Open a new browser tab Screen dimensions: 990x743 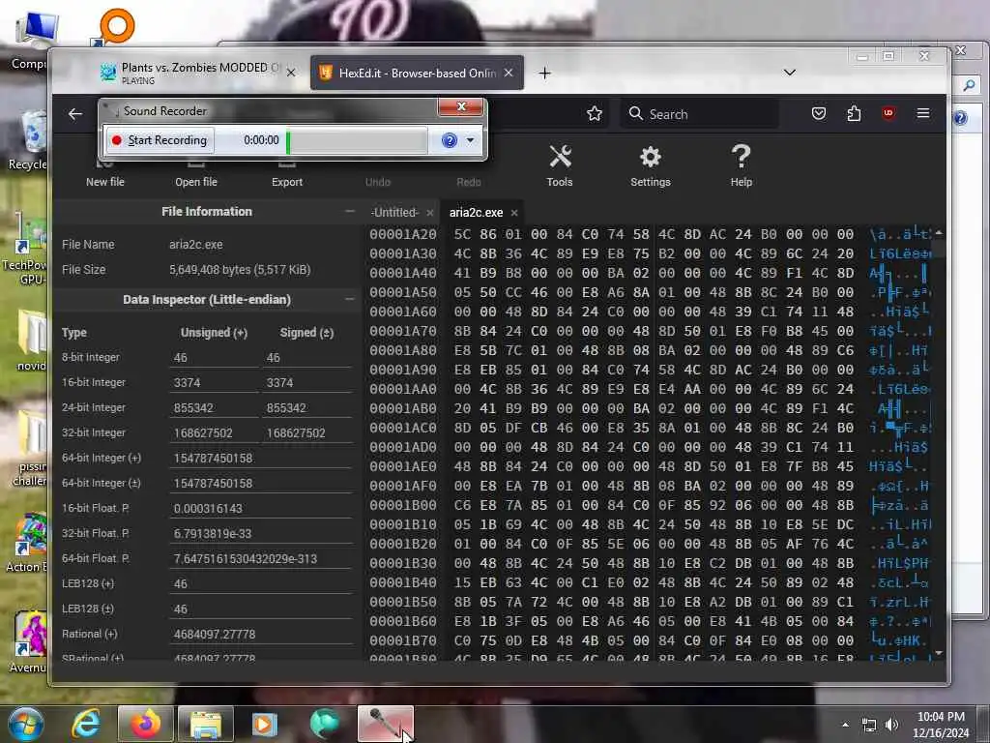[545, 74]
